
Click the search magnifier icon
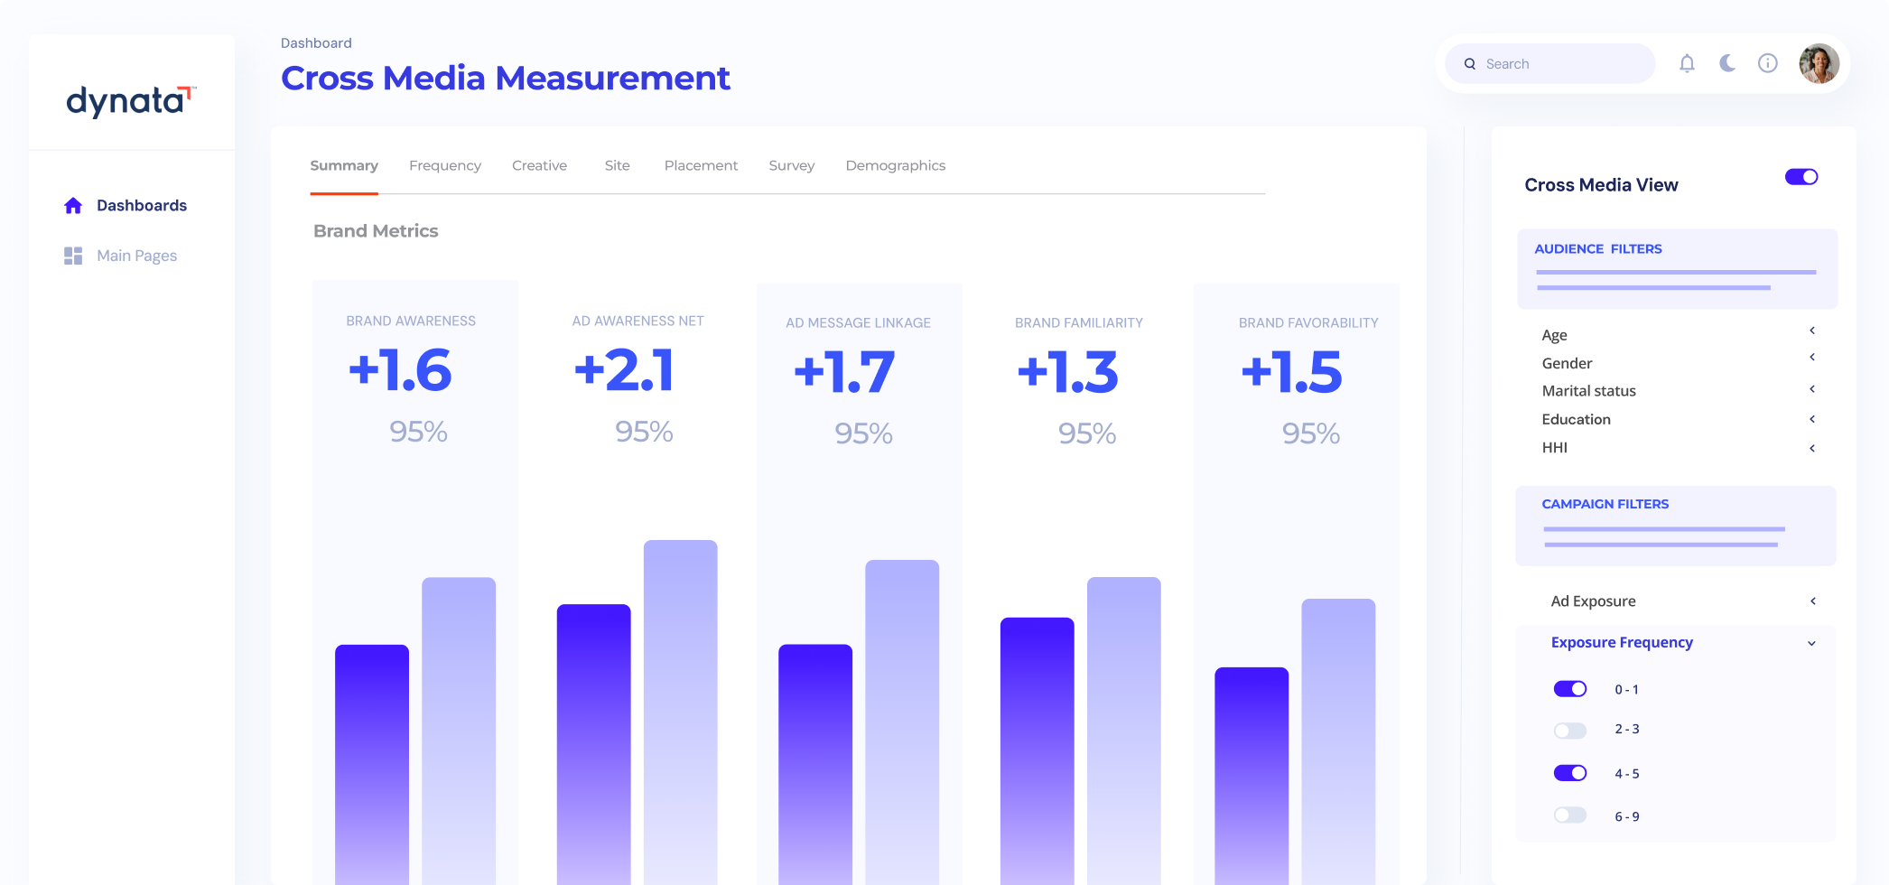(x=1470, y=64)
